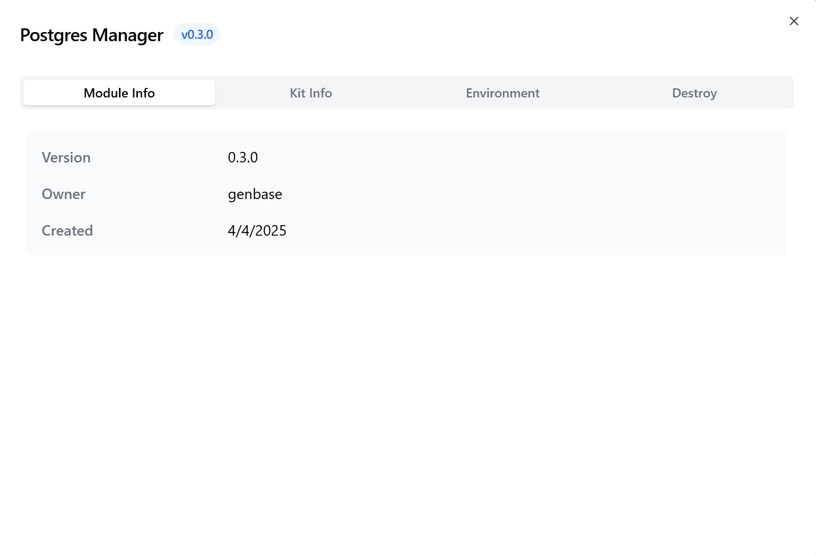This screenshot has height=555, width=816.
Task: Click the Version field label
Action: (x=66, y=157)
